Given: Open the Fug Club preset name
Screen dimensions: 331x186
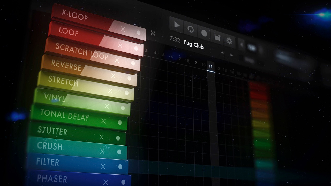Looking at the screenshot, I should (194, 44).
